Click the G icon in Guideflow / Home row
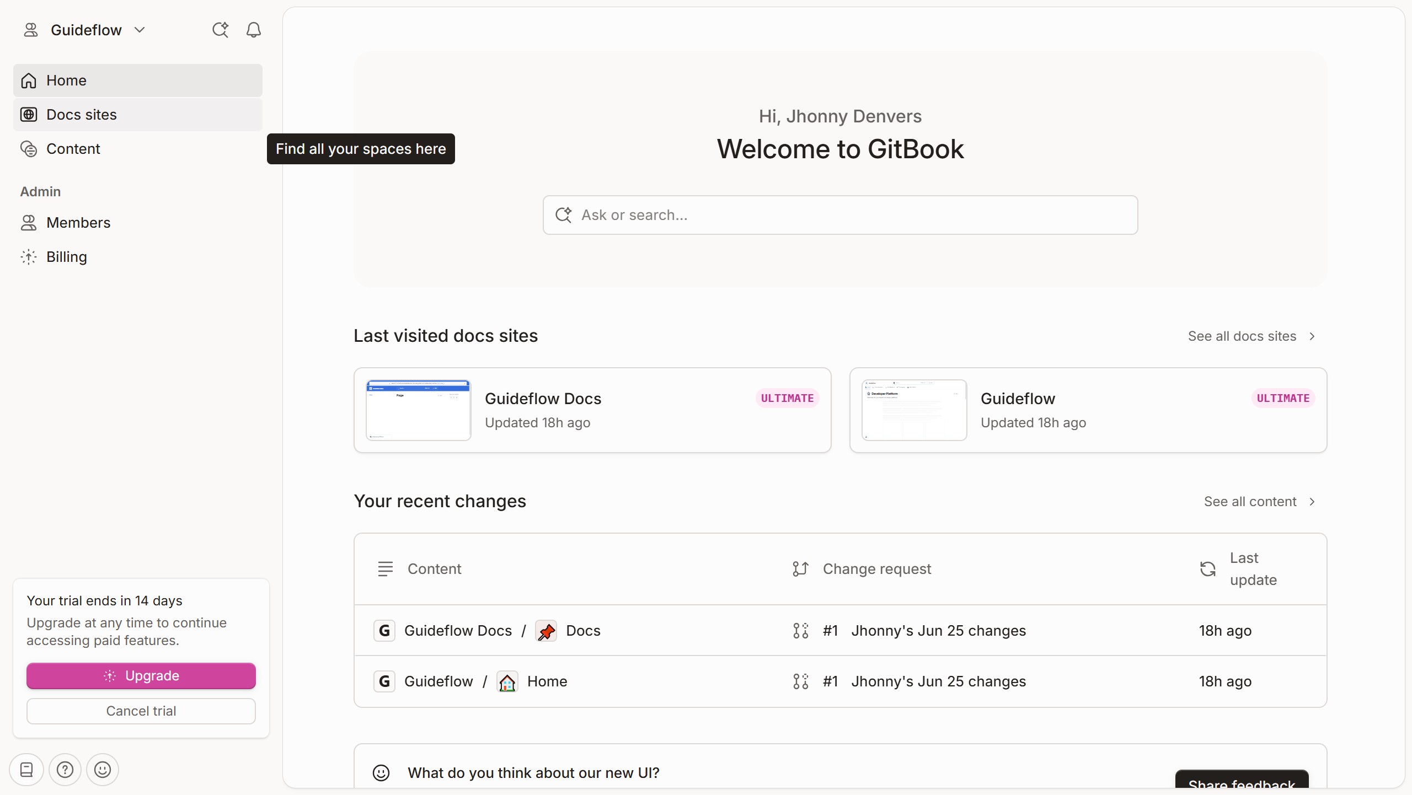The width and height of the screenshot is (1412, 795). [384, 681]
